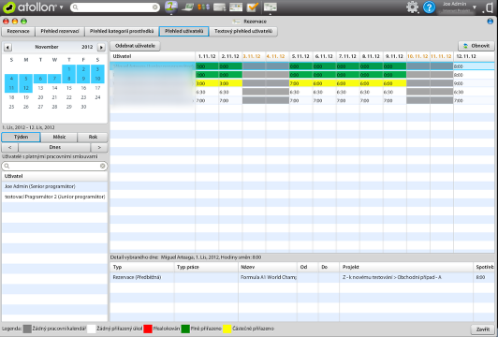Switch the range to Měsíc
This screenshot has height=337, width=498.
pos(59,137)
